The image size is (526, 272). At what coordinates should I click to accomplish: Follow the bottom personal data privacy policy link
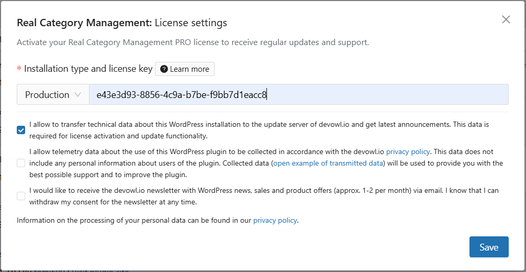pyautogui.click(x=275, y=221)
